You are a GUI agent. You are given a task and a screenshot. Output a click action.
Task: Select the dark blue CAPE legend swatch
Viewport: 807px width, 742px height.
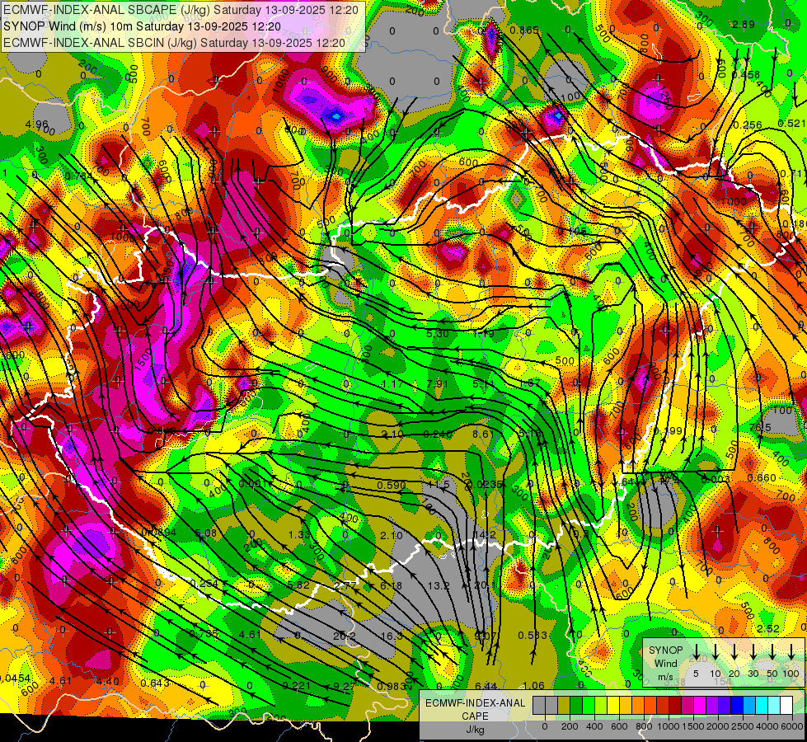[x=736, y=706]
